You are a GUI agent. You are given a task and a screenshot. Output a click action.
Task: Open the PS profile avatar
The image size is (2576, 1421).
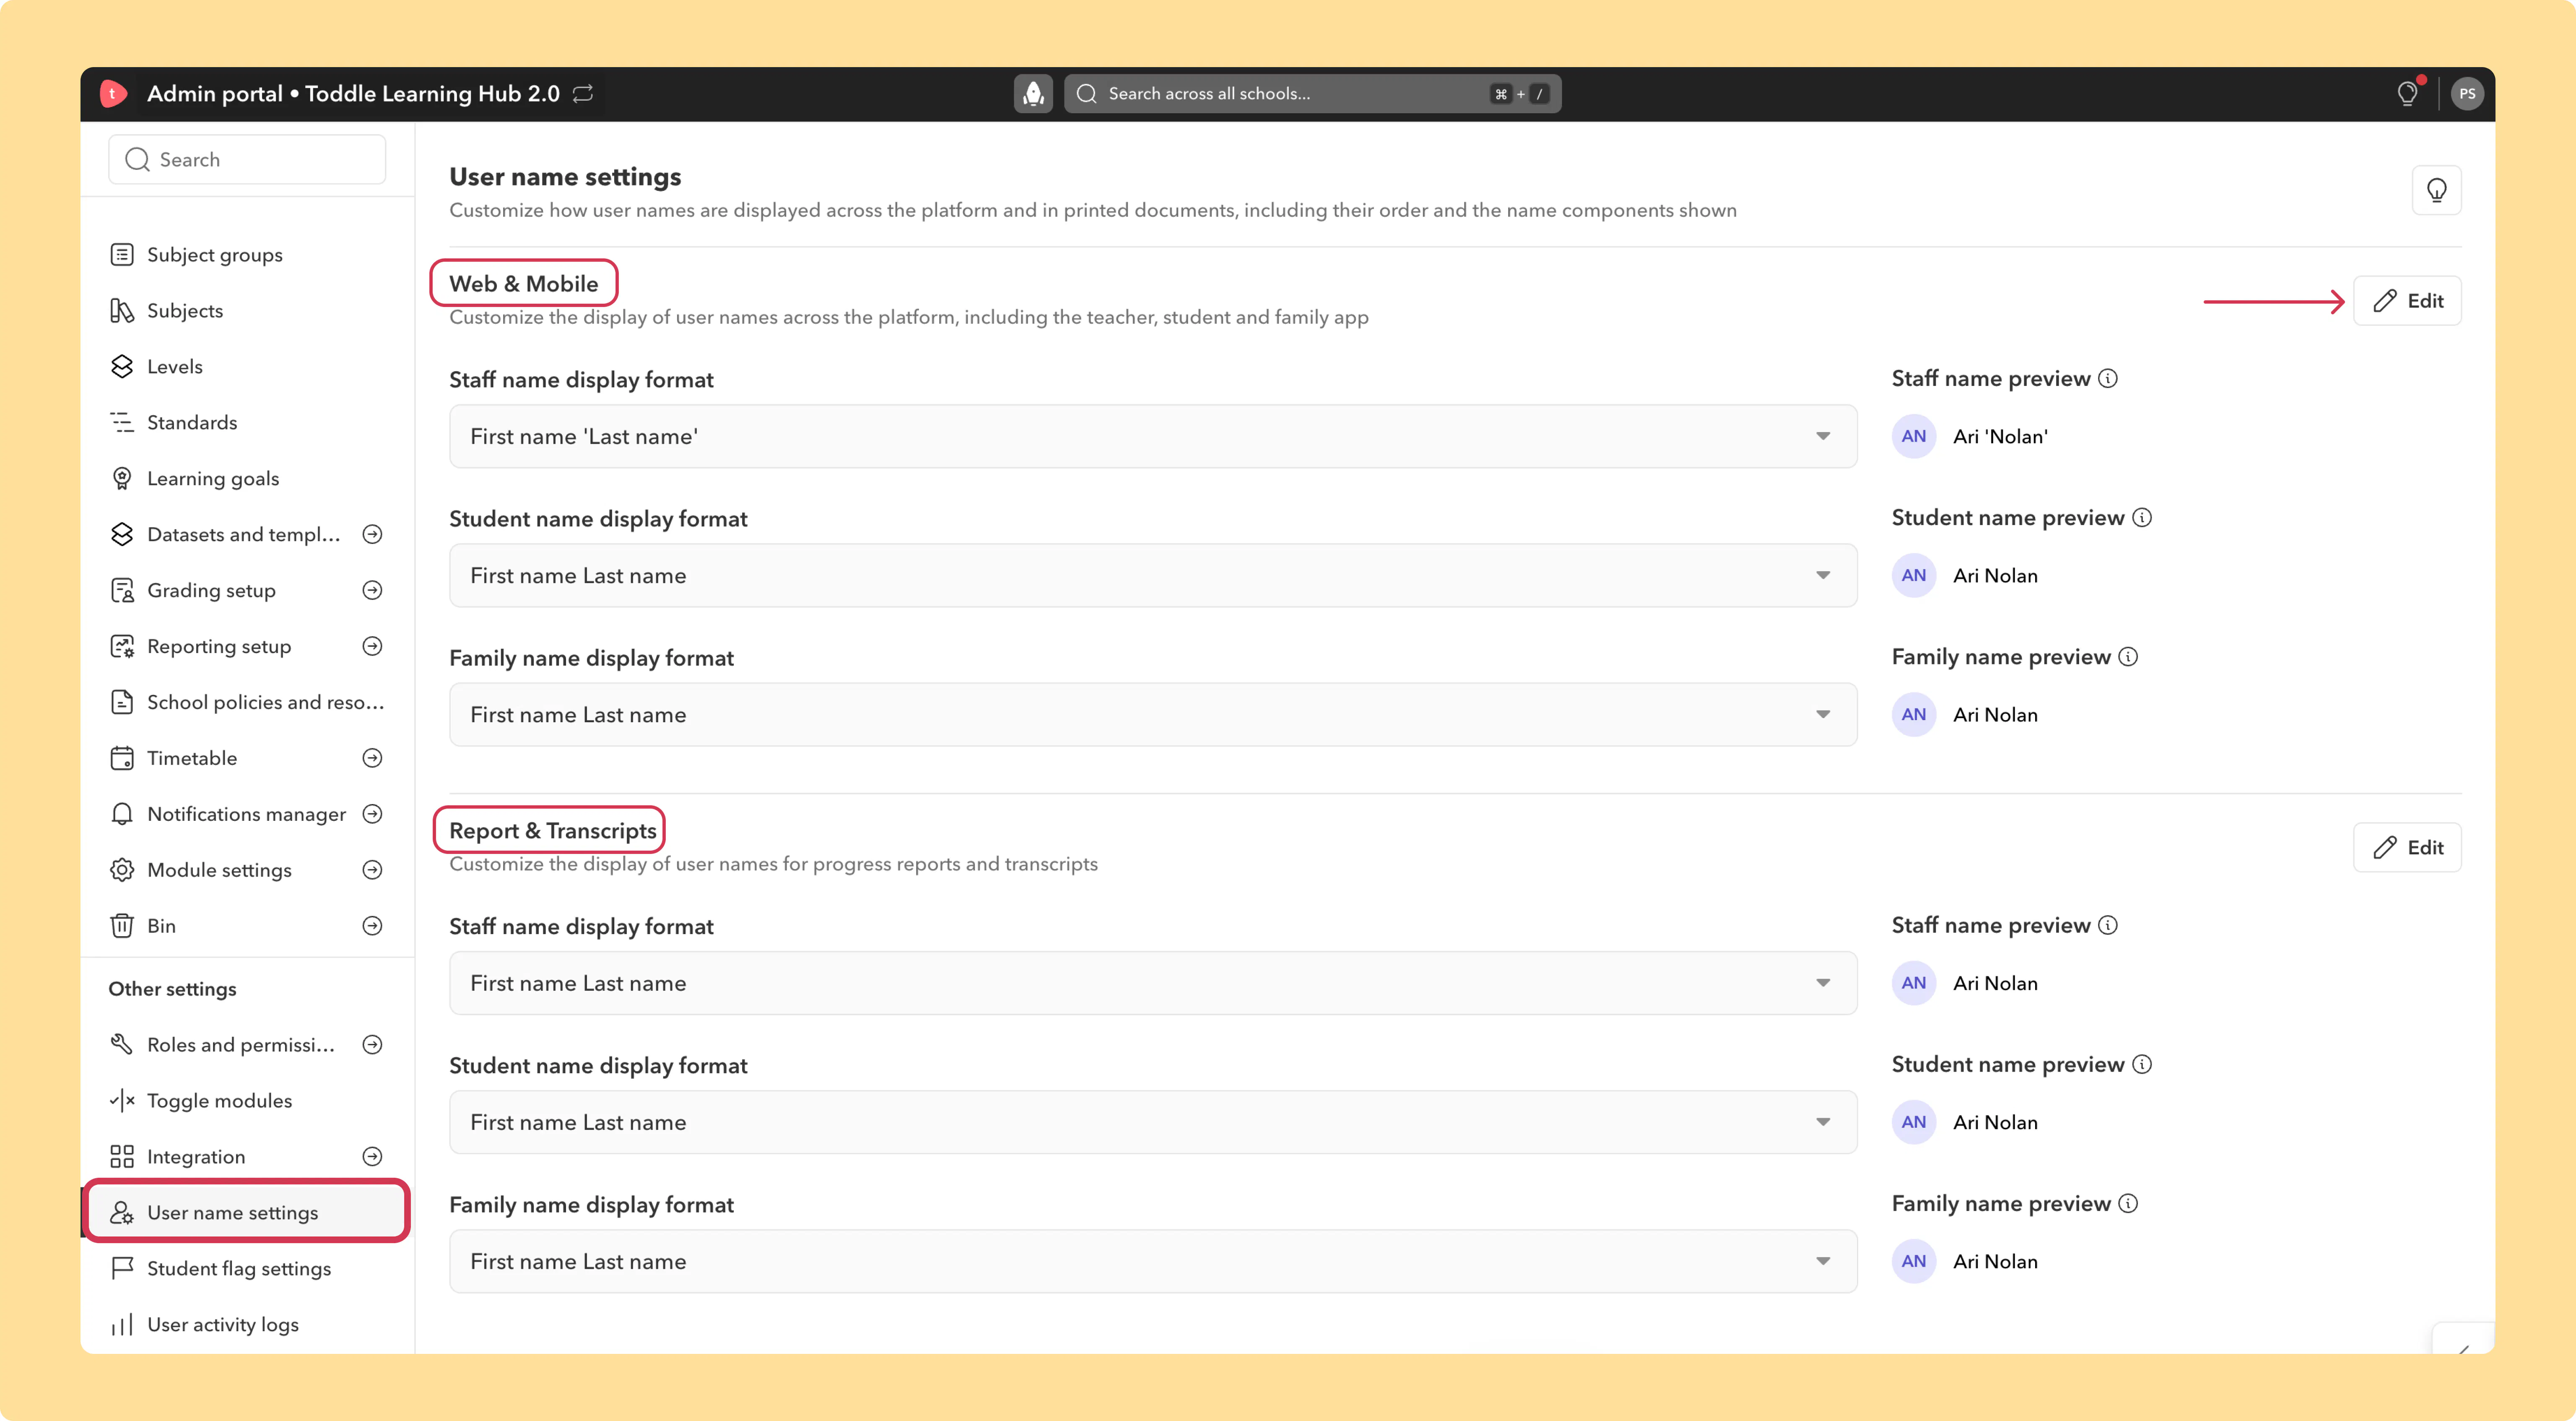point(2467,93)
